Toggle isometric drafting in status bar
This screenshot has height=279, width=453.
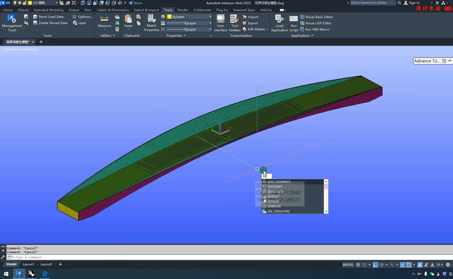coord(392,265)
